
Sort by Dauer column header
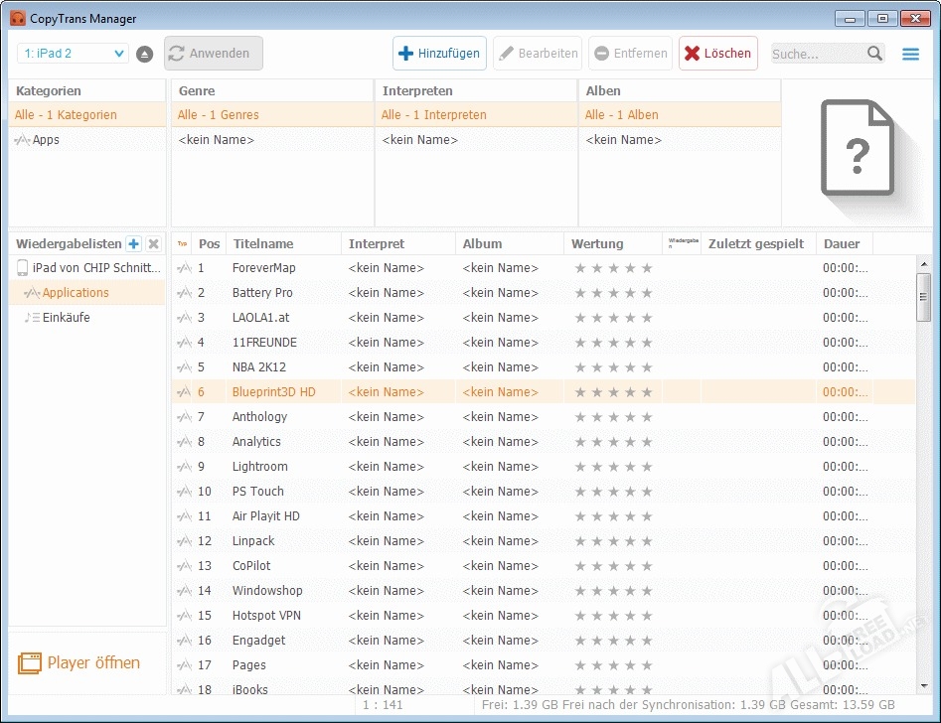(842, 243)
